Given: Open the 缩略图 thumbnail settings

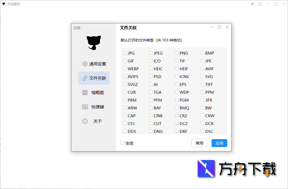Looking at the screenshot, I should pyautogui.click(x=93, y=92).
